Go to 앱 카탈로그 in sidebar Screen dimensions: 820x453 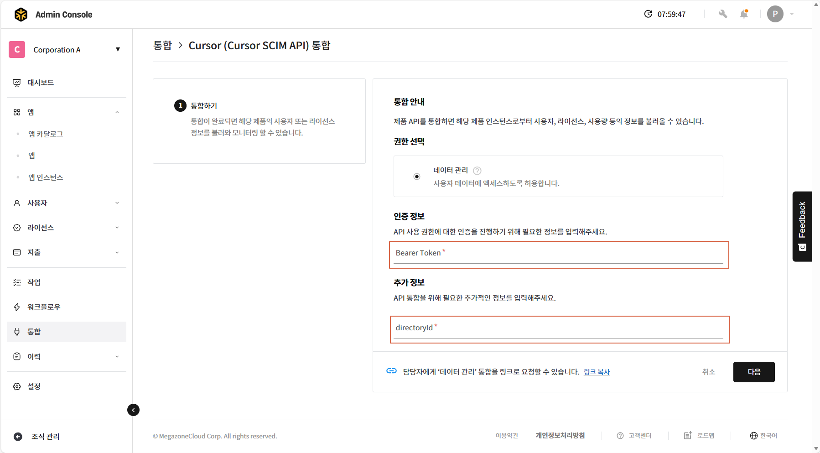click(x=46, y=134)
